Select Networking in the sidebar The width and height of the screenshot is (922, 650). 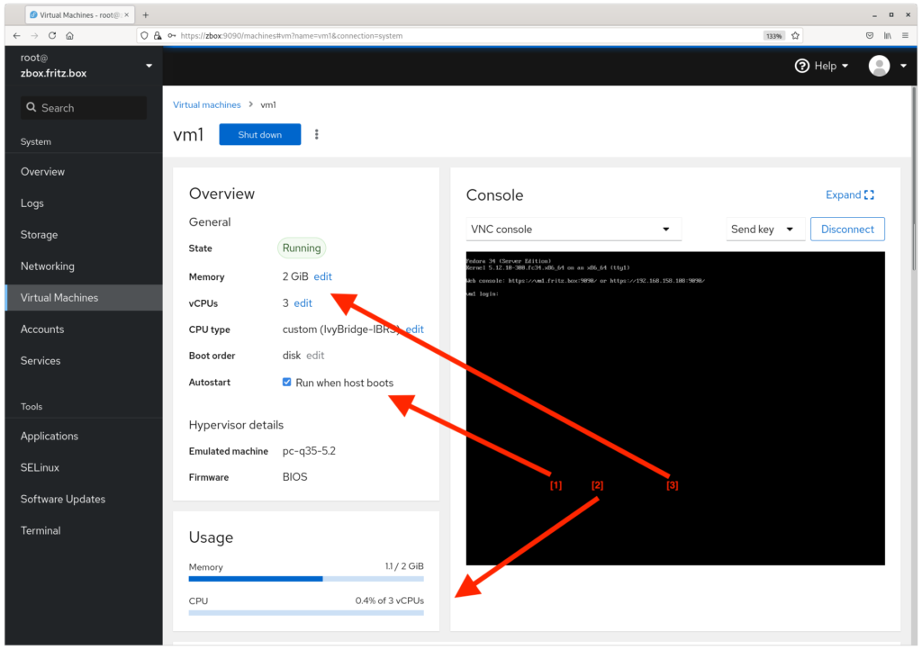47,266
